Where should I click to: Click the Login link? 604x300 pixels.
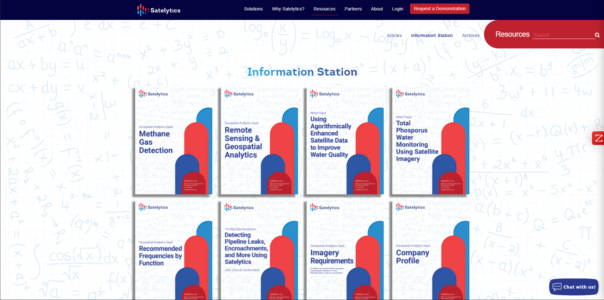pos(397,9)
